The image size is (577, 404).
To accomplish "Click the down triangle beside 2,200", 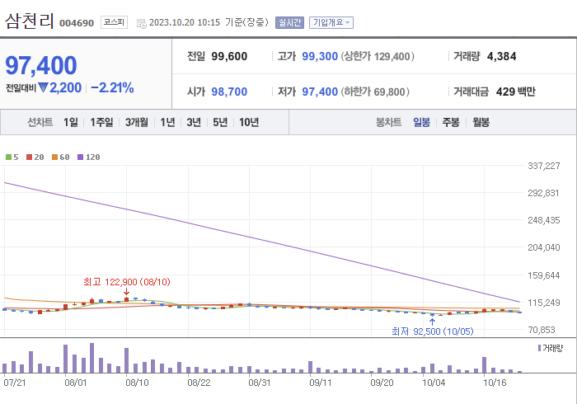I will 43,87.
